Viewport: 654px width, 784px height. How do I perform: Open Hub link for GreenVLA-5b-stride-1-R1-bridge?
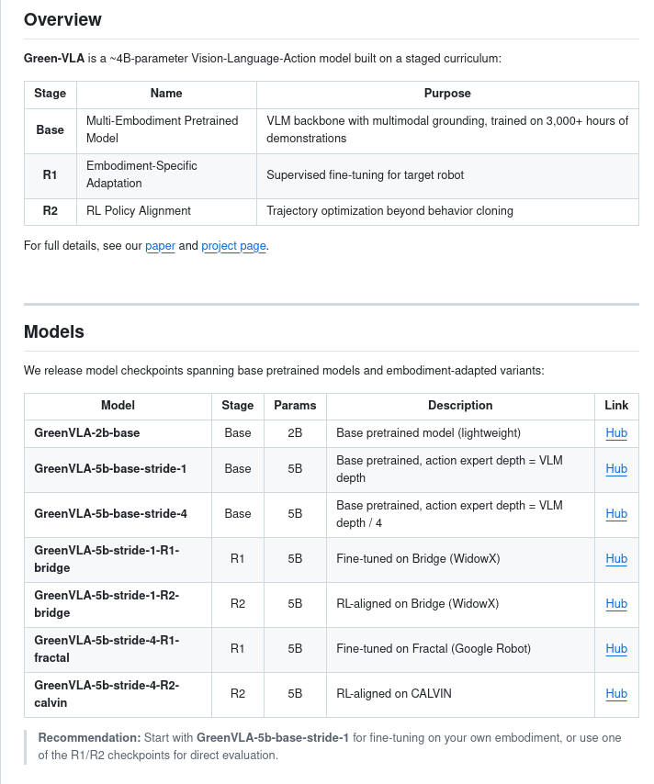click(x=616, y=559)
